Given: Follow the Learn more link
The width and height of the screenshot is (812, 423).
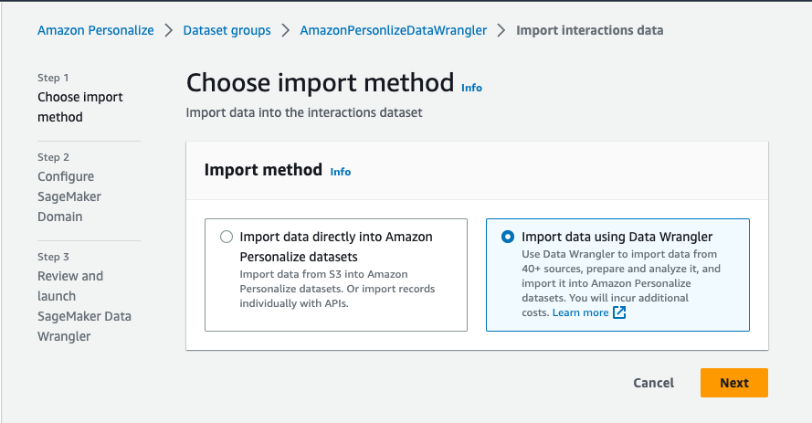Looking at the screenshot, I should 580,312.
